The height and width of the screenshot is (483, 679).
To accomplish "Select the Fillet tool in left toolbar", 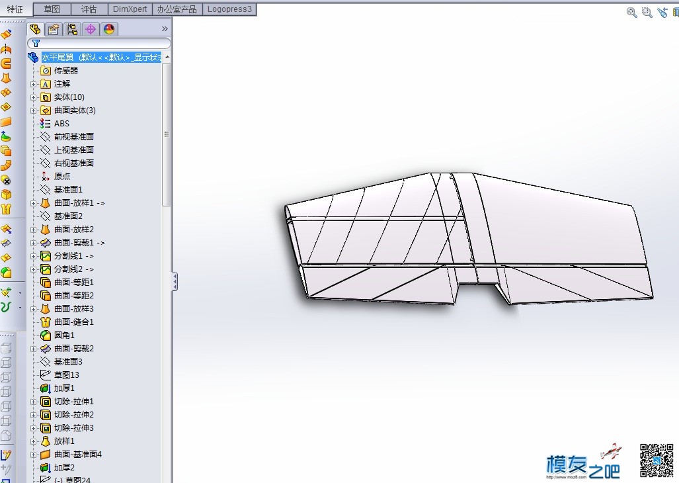I will coord(6,273).
